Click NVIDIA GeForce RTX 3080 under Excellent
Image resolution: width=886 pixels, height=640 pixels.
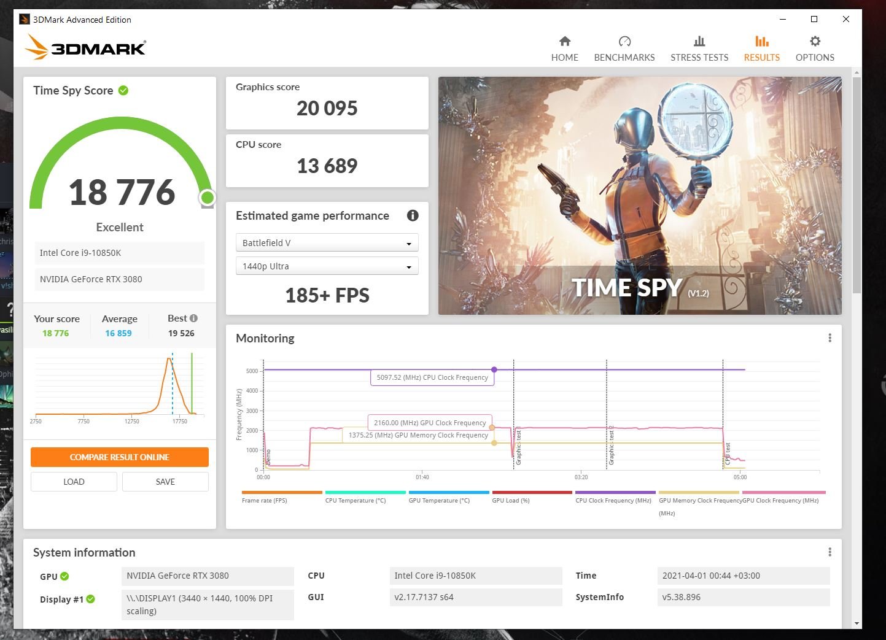point(120,279)
